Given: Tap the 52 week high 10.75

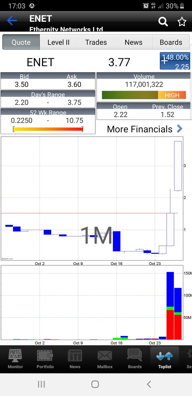Looking at the screenshot, I should 74,120.
